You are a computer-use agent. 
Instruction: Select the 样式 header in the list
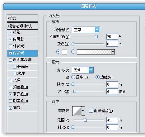pos(22,18)
